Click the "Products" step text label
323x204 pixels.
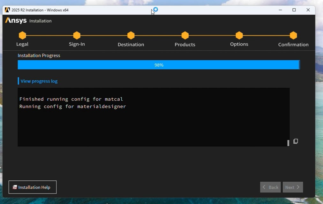point(185,45)
